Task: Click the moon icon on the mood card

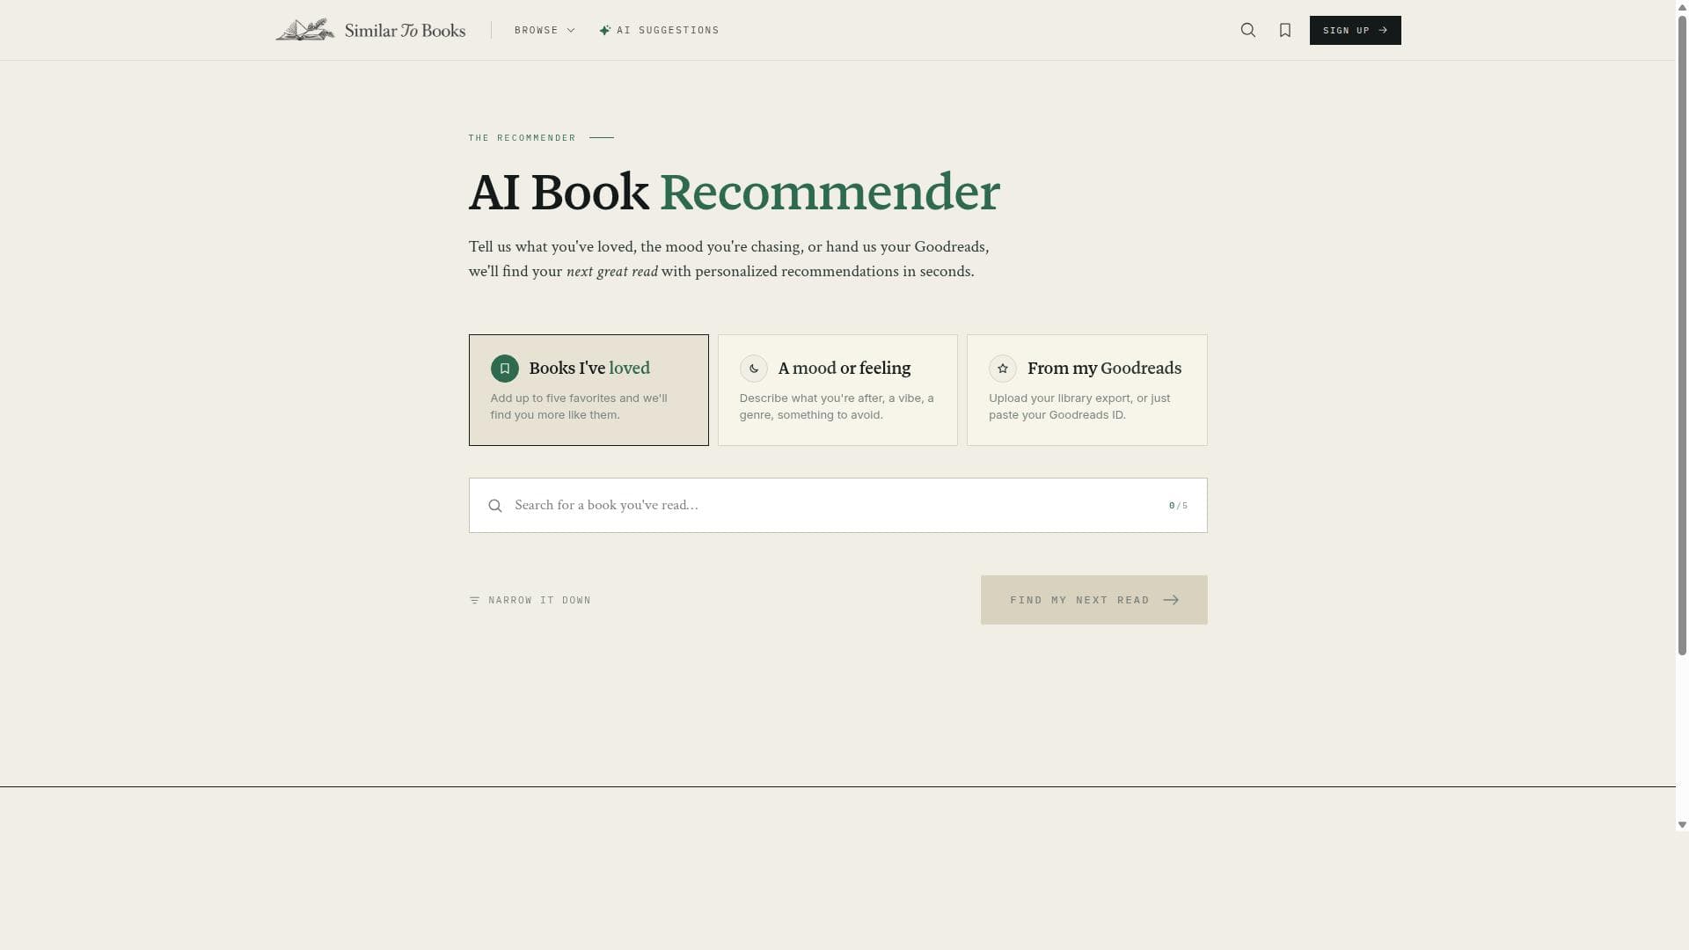Action: coord(754,369)
